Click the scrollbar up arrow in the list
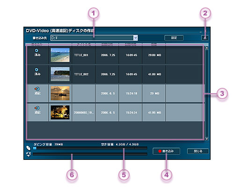Screen dimensions: 234x187 coord(207,48)
